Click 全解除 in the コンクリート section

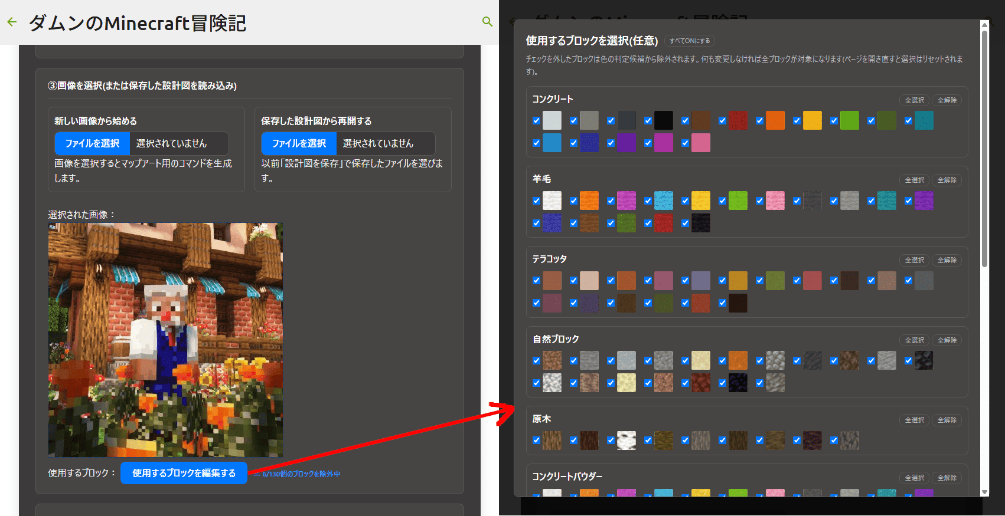[x=947, y=100]
